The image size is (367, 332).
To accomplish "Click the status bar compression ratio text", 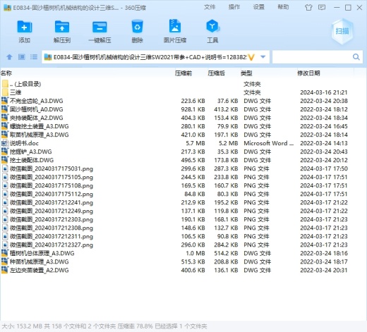I will (135, 326).
